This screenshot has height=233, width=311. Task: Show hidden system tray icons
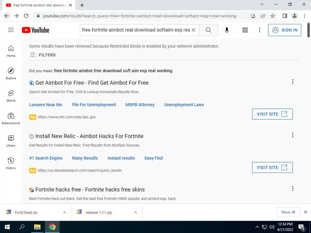[257, 227]
